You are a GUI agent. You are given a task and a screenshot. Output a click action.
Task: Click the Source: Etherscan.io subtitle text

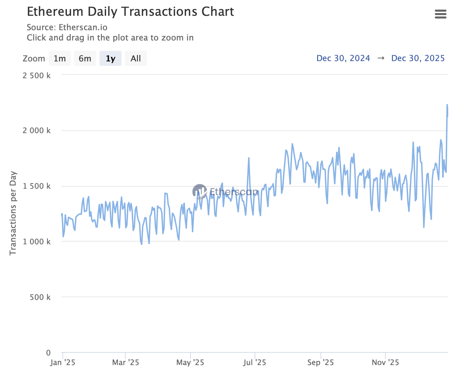67,27
